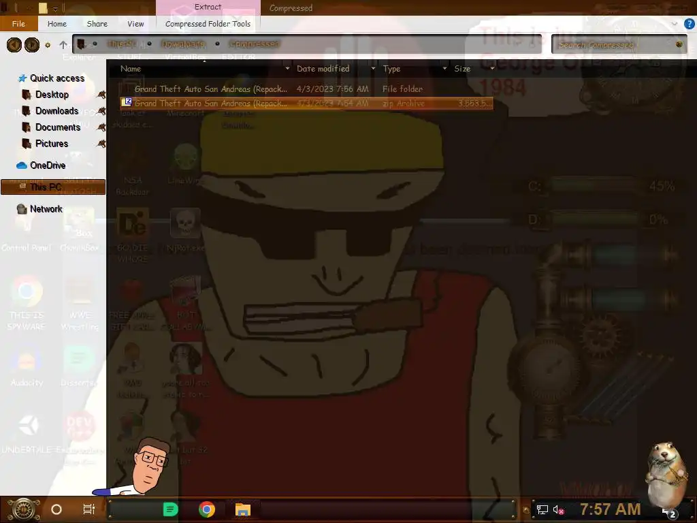This screenshot has width=697, height=523.
Task: Unpin Documents using its pin icon
Action: (101, 127)
